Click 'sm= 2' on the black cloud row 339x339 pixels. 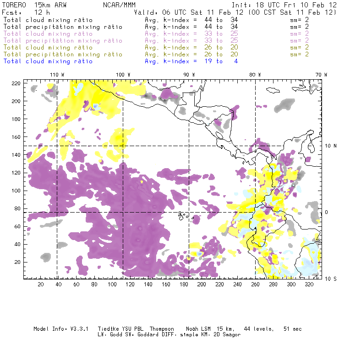coord(299,20)
